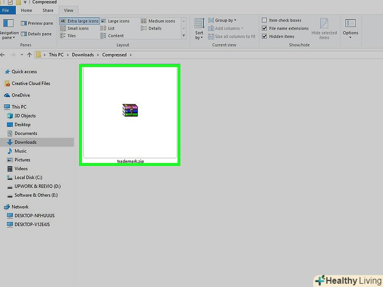Select List layout

[x=107, y=28]
